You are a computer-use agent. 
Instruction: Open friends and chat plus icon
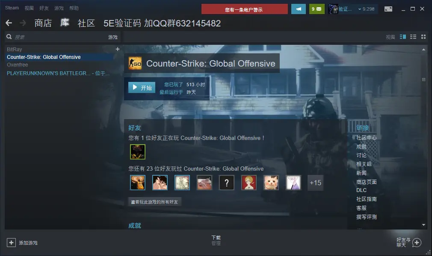[x=417, y=242]
